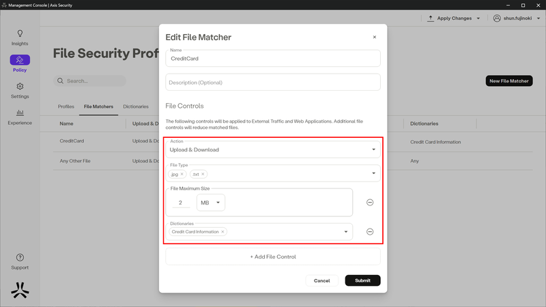Open Settings gear in sidebar
The width and height of the screenshot is (546, 307).
tap(20, 90)
